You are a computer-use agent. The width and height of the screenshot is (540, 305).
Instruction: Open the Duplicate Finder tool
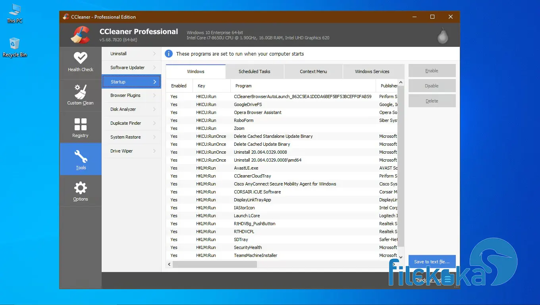tap(131, 123)
